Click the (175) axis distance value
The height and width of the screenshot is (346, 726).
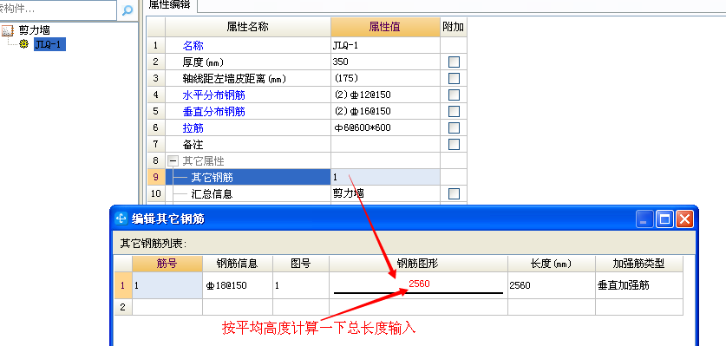coord(385,78)
